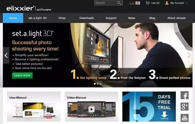Click the "Simplify your workflow!" line
This screenshot has width=195, height=124.
click(32, 55)
